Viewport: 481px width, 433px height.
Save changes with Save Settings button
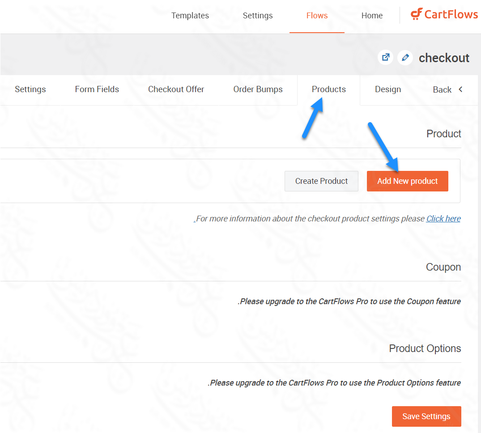[426, 416]
